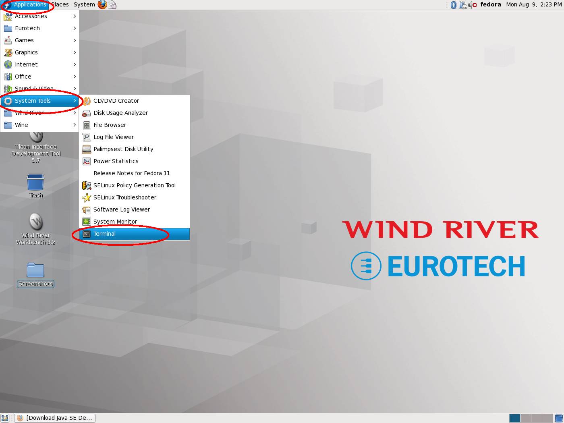Image resolution: width=564 pixels, height=423 pixels.
Task: Open Software Log Viewer
Action: pyautogui.click(x=135, y=209)
